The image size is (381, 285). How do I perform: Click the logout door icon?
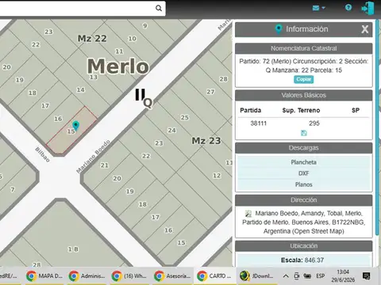368,8
